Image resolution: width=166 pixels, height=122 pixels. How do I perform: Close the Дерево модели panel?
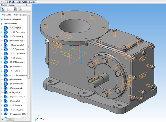point(29,5)
